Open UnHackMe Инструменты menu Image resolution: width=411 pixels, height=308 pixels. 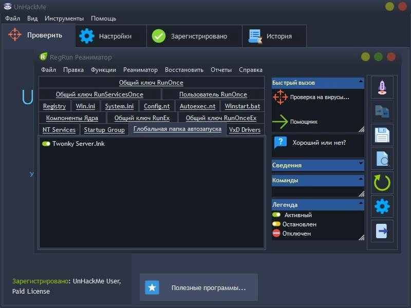(x=64, y=18)
